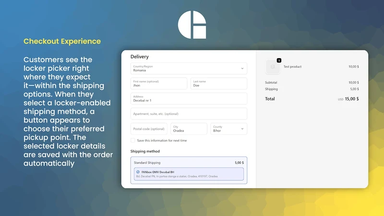Click the Total amount 15,00 $
The width and height of the screenshot is (384, 216).
[x=352, y=99]
